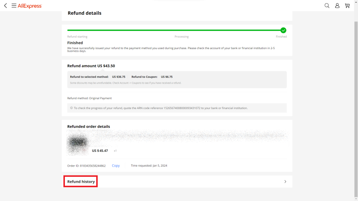
Task: Click the page vertical scrollbar
Action: (356, 89)
